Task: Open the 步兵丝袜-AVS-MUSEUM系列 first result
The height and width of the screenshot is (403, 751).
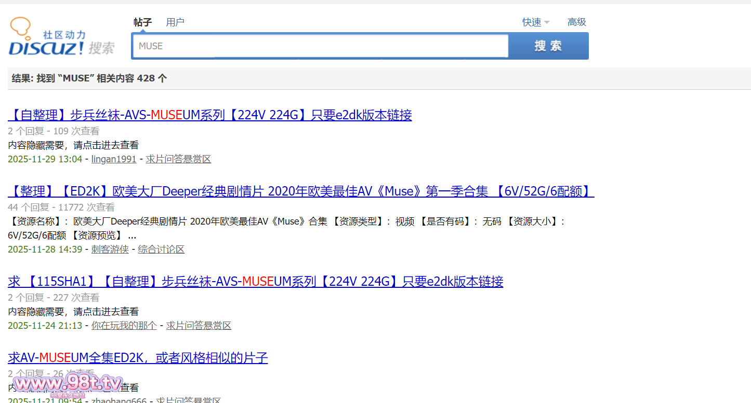Action: point(209,115)
